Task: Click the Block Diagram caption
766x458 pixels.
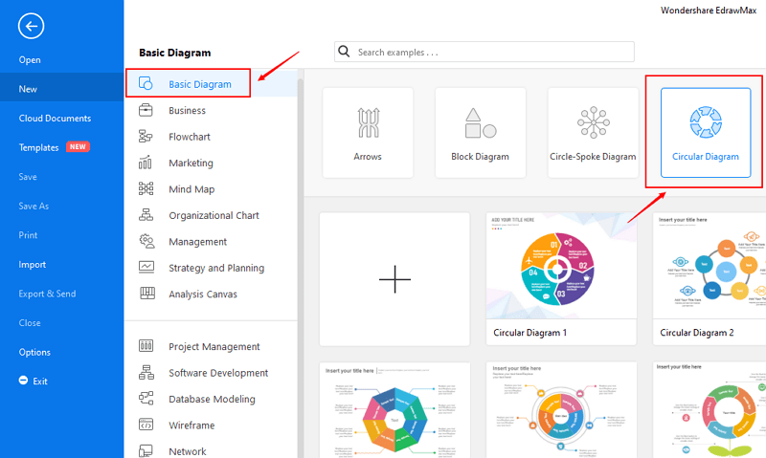Action: point(481,157)
